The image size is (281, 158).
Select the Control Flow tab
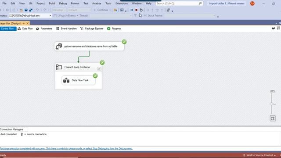[x=8, y=29]
